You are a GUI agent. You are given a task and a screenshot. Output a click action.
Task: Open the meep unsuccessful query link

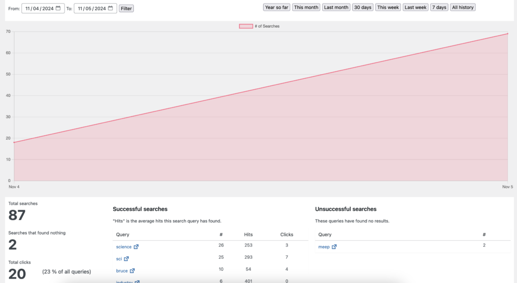pos(324,247)
